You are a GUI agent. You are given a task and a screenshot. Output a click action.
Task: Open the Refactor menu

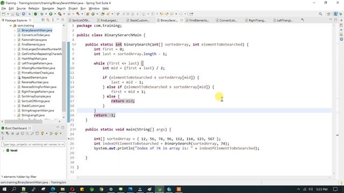tap(34, 9)
